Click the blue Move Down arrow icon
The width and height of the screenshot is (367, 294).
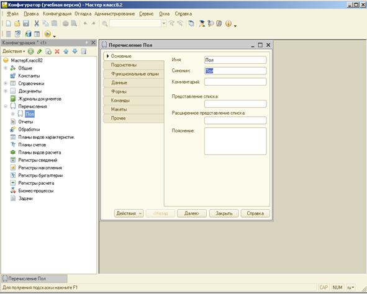[x=75, y=51]
